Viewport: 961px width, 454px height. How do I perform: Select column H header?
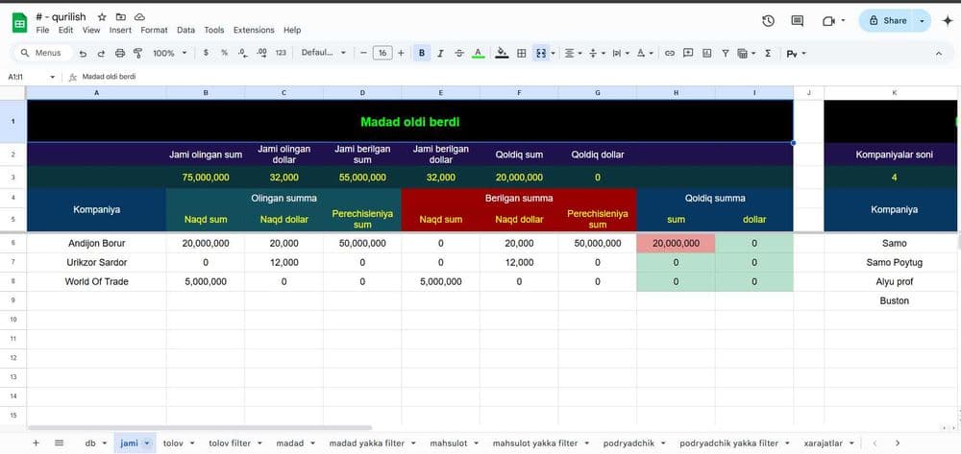676,93
